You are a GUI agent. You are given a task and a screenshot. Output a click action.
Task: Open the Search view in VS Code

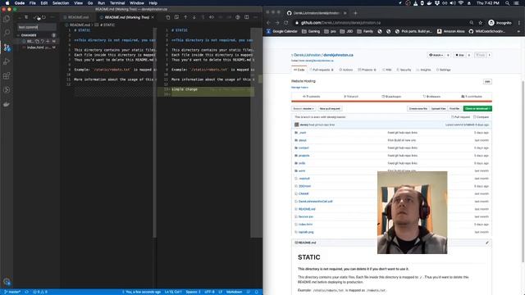7,33
